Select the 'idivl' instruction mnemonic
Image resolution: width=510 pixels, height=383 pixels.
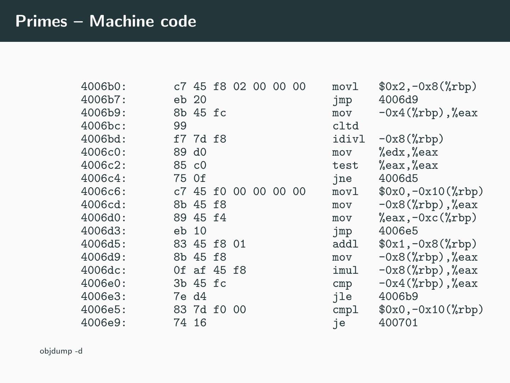pos(348,139)
